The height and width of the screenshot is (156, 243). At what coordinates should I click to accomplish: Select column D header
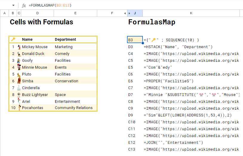tap(37, 13)
